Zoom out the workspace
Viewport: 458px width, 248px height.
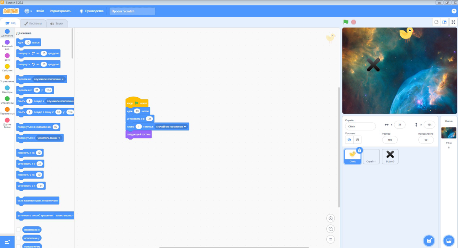click(x=331, y=229)
